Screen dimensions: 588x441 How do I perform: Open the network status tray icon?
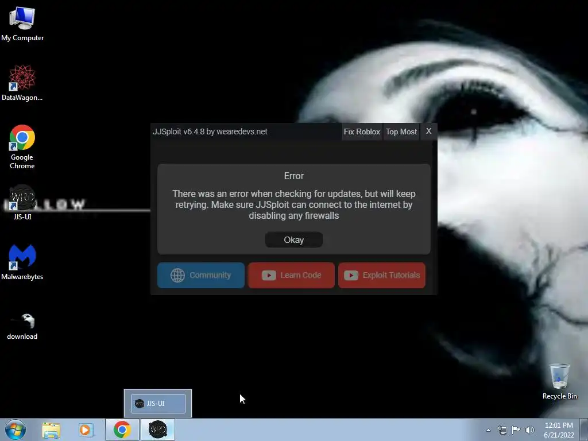tap(502, 430)
